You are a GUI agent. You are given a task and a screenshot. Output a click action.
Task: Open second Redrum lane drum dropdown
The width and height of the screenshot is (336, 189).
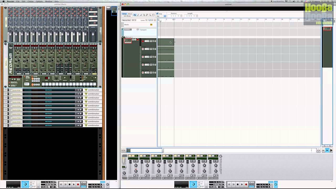click(x=147, y=49)
